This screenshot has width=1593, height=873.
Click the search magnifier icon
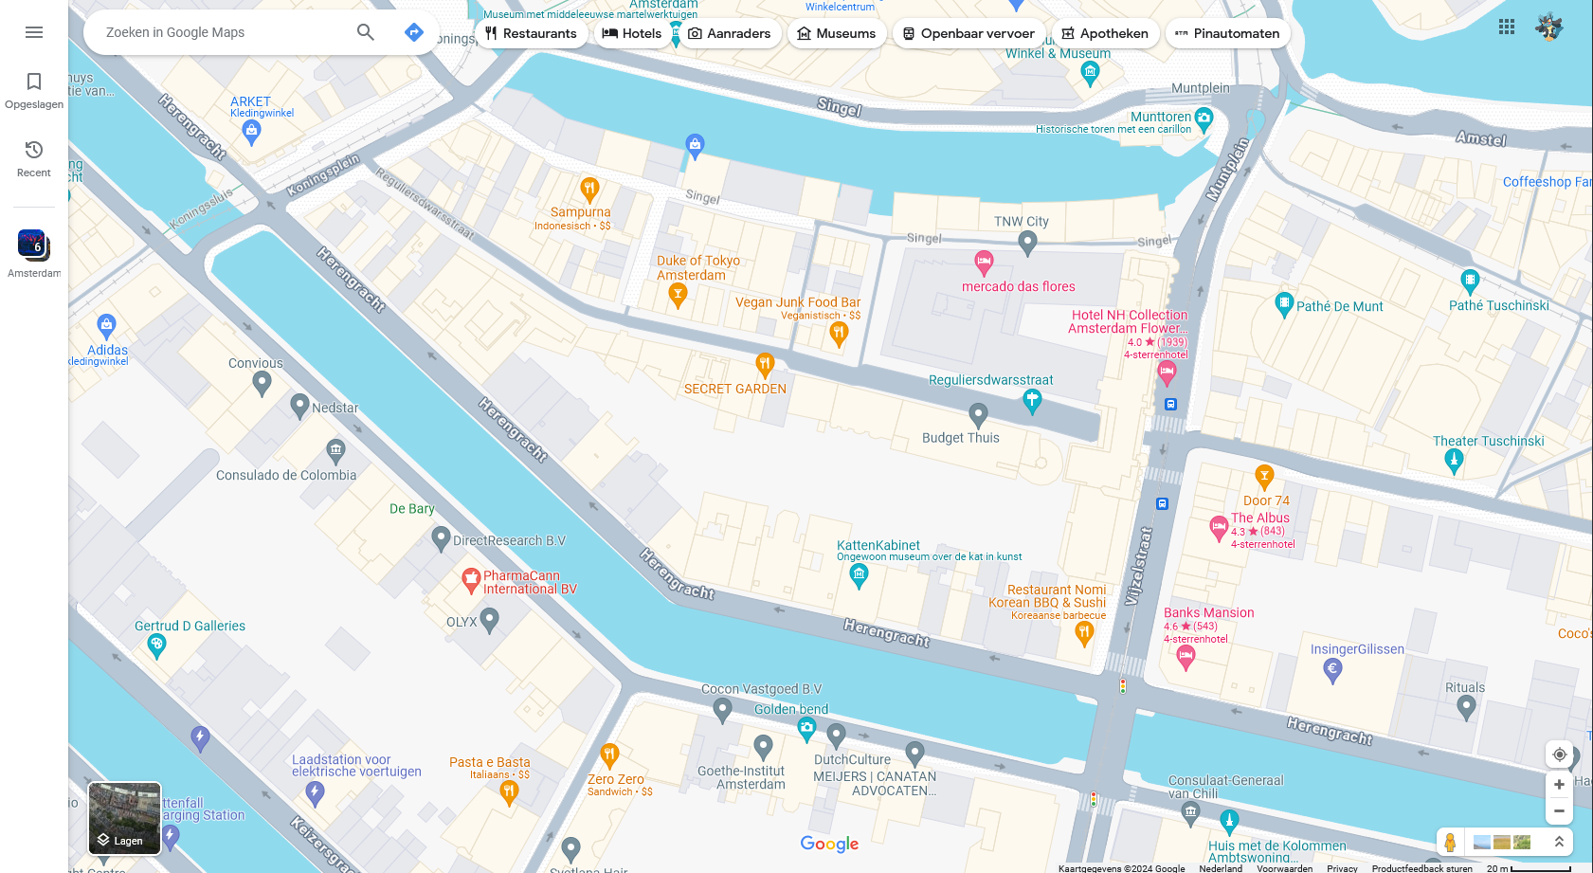[x=366, y=32]
